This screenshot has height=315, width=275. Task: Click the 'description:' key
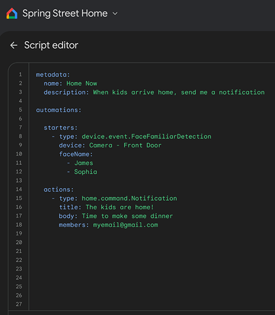click(x=66, y=92)
